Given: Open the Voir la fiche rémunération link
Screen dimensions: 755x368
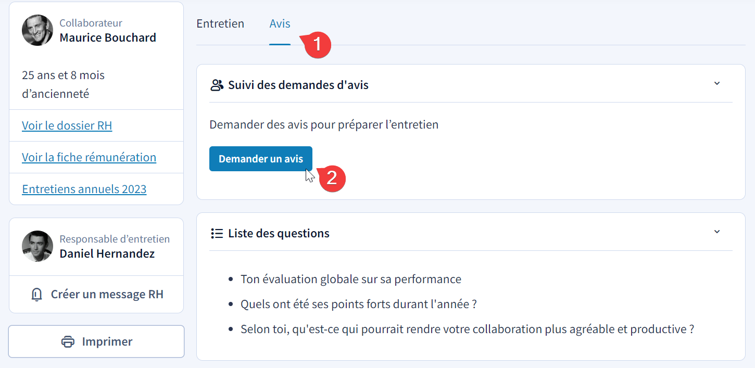Looking at the screenshot, I should pyautogui.click(x=89, y=157).
